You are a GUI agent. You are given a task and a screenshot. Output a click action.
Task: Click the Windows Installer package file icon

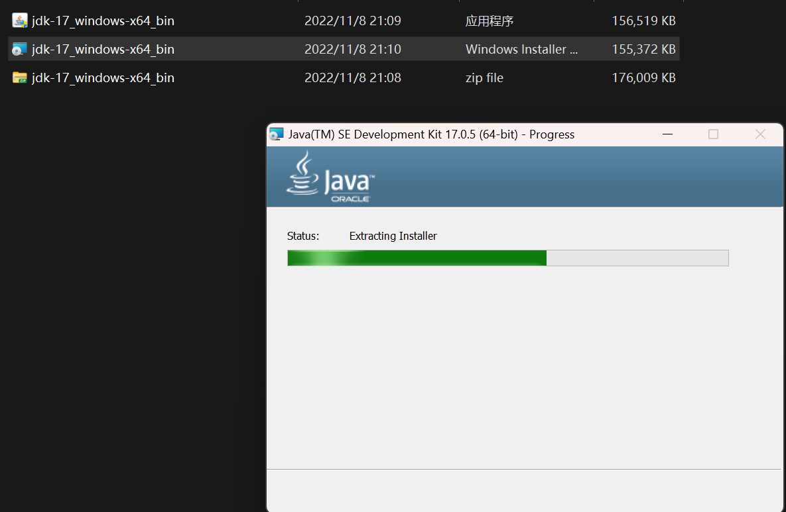click(x=19, y=49)
